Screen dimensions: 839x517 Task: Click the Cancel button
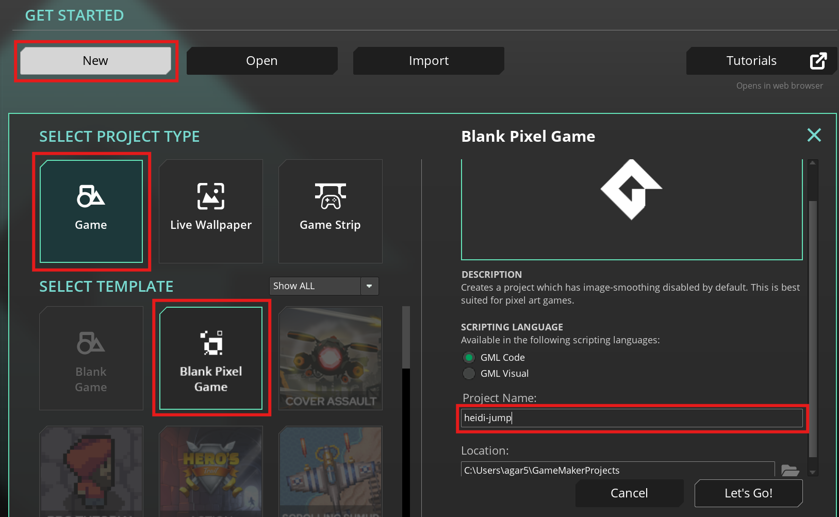629,493
